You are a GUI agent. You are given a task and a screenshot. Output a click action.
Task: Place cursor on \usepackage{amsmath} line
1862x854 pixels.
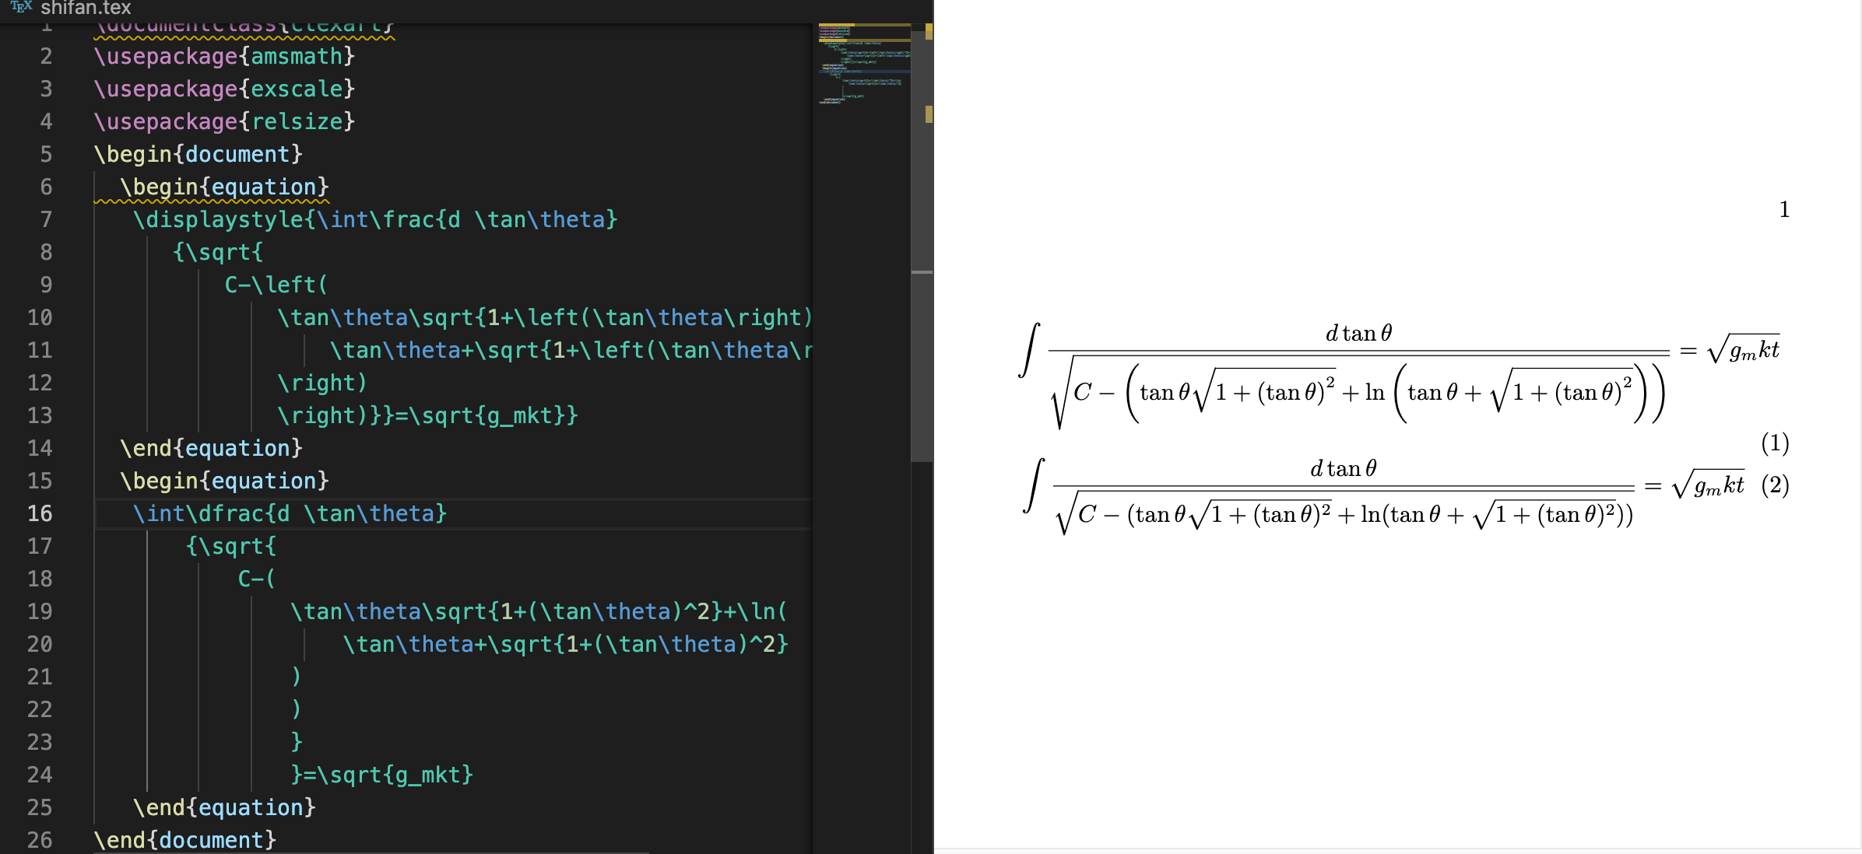coord(224,56)
